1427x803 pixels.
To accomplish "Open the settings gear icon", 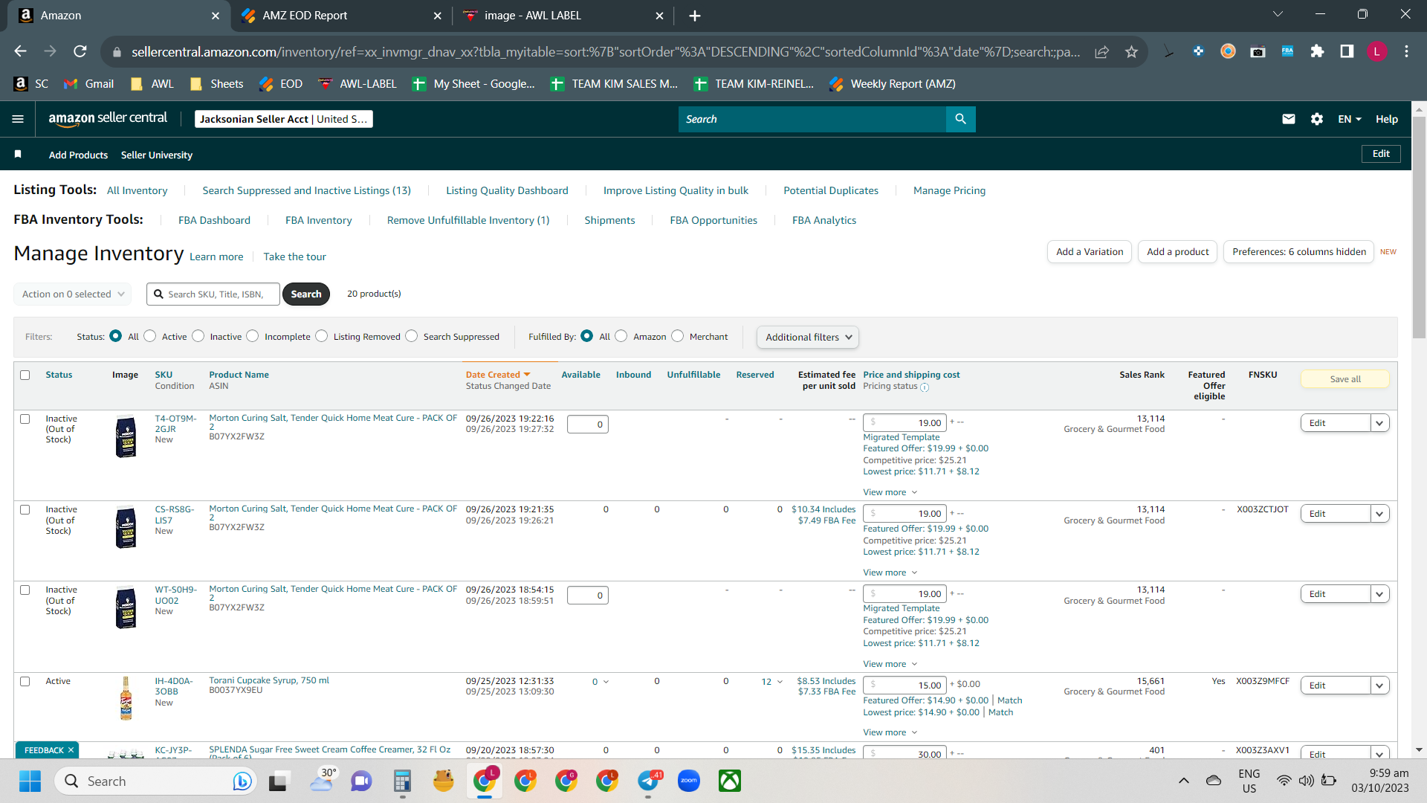I will [x=1317, y=119].
